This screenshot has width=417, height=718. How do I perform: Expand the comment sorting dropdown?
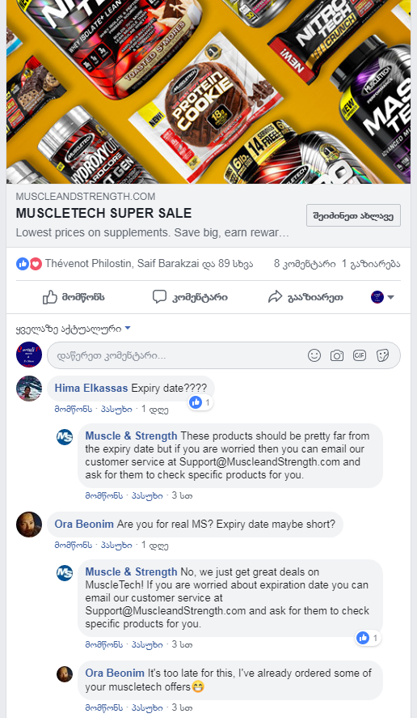(74, 329)
